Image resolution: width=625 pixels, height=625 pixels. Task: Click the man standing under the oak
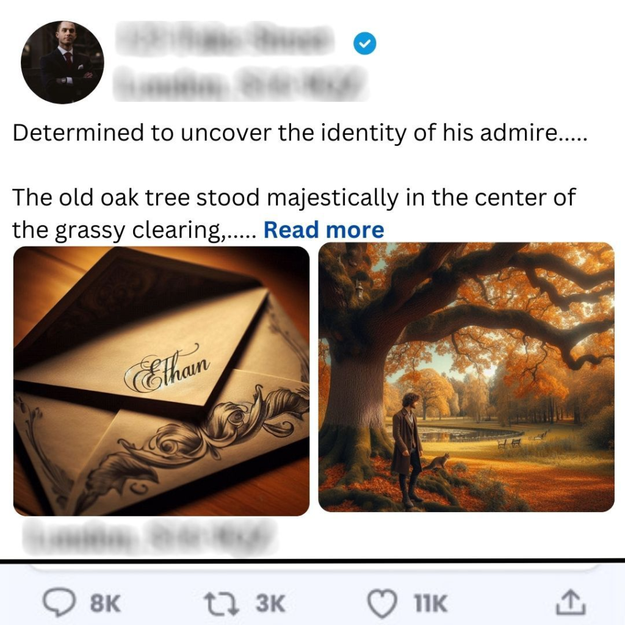407,449
